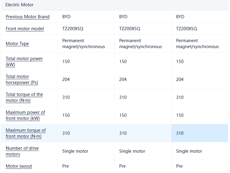Click Total motor horsepower (Ps) link
The image size is (230, 173).
[22, 79]
